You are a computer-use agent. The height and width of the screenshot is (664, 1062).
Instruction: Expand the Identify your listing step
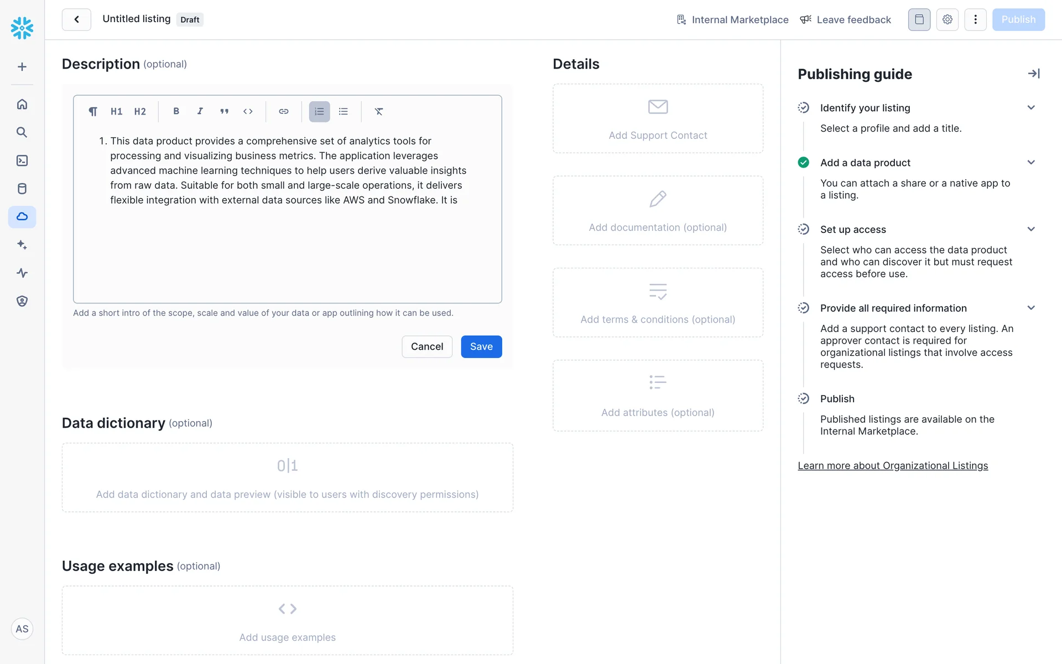pos(1031,108)
